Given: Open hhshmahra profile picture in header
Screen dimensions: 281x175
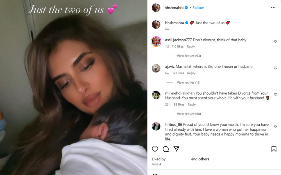Looking at the screenshot, I should point(156,8).
